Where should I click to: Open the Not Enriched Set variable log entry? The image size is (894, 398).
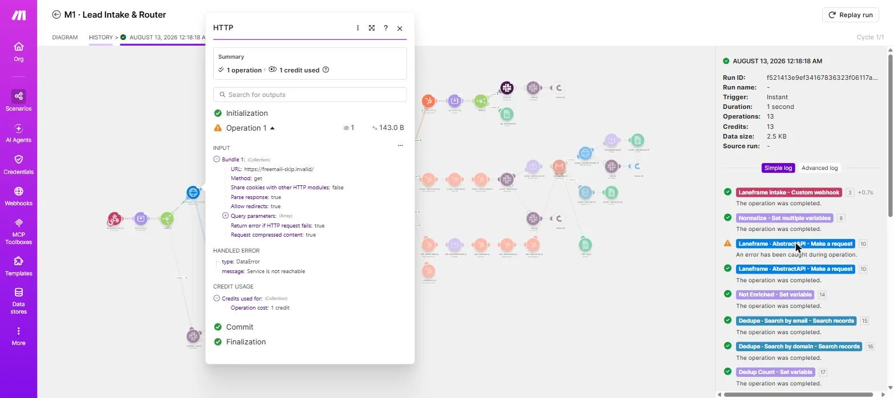point(775,295)
